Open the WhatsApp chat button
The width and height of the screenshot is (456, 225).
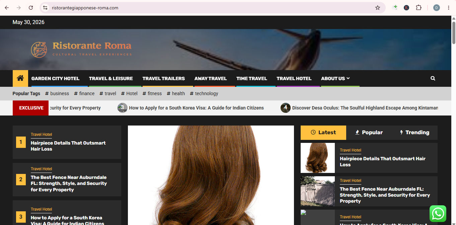tap(438, 214)
